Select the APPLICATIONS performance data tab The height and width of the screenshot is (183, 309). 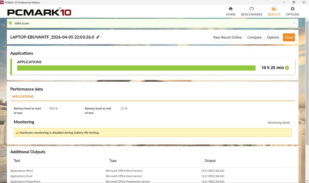coord(23,96)
